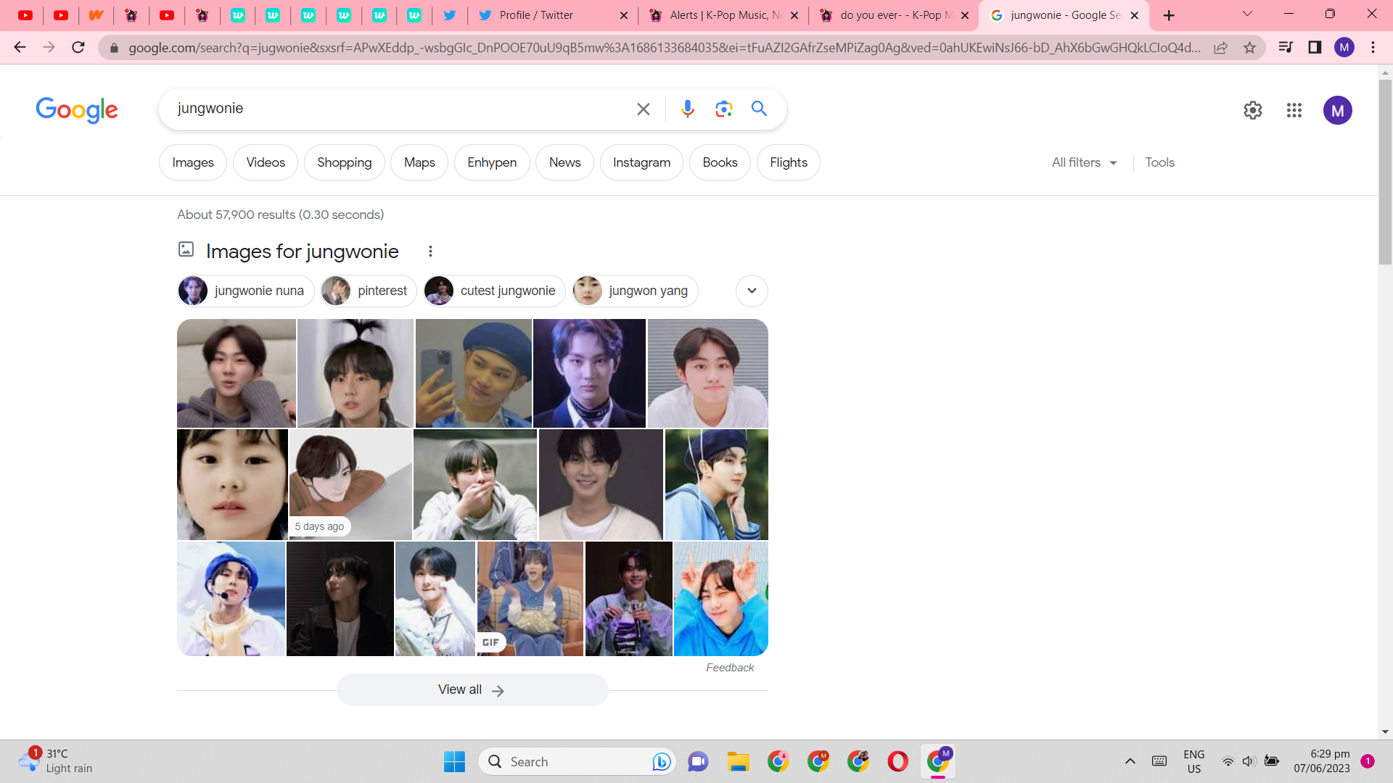The image size is (1393, 783).
Task: Open the Google apps grid
Action: click(x=1294, y=110)
